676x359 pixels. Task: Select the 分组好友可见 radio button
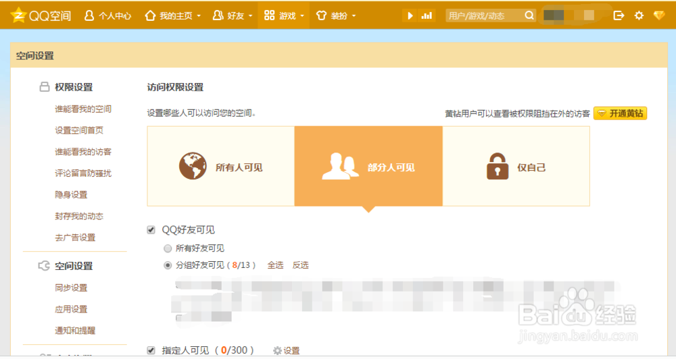[168, 266]
